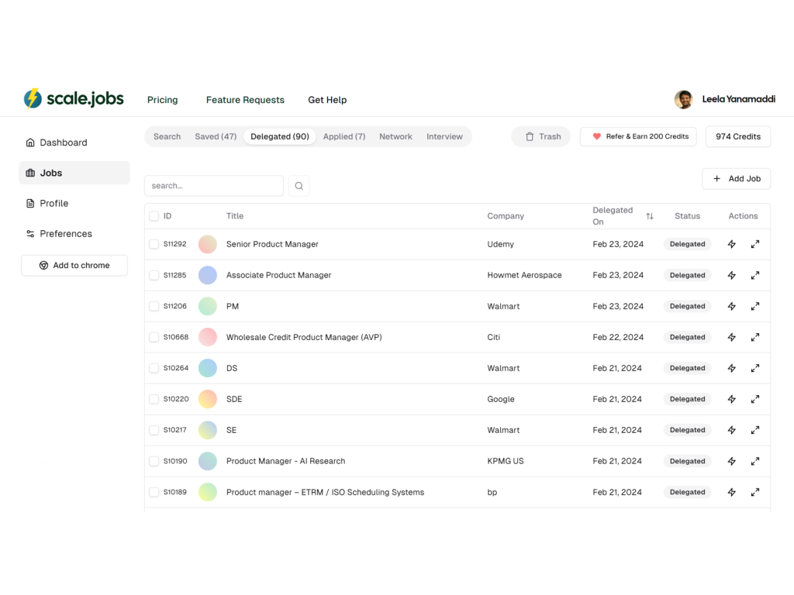Click the lightning bolt action for Udemy job
794x595 pixels.
(x=731, y=244)
